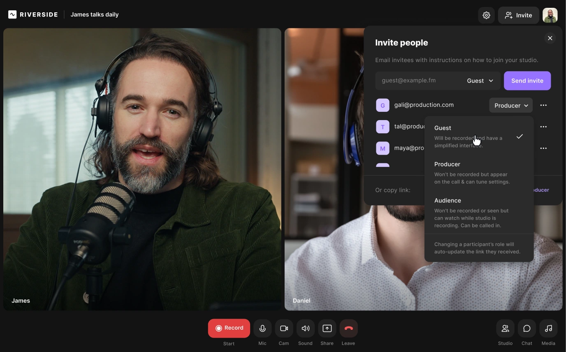Click the gali@production.com email text
Viewport: 566px width, 352px height.
pos(424,105)
